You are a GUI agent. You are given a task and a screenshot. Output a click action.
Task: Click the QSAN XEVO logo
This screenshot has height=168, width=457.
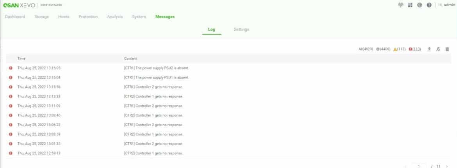19,5
